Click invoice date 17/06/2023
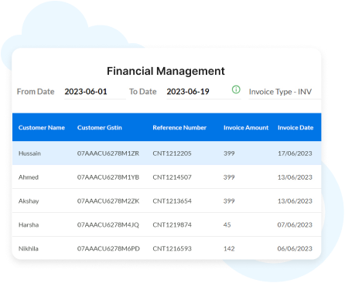Image resolution: width=345 pixels, height=283 pixels. [295, 153]
